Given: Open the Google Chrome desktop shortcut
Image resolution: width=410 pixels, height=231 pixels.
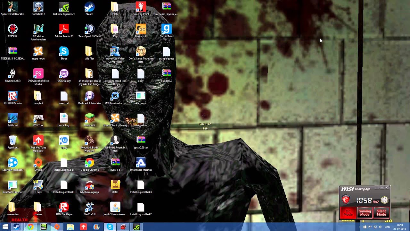Looking at the screenshot, I should (89, 164).
